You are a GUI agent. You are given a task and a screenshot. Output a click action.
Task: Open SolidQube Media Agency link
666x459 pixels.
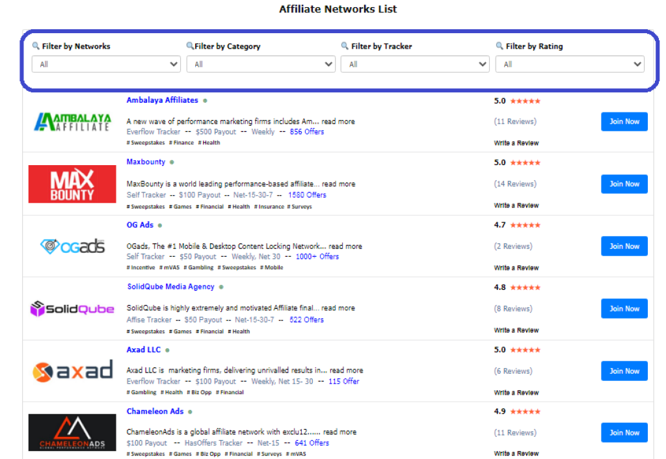[171, 287]
